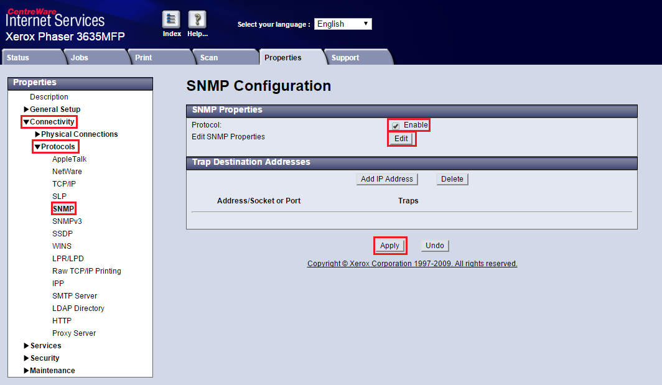Expand the General Setup node
Screen dimensions: 662x385
(26, 109)
